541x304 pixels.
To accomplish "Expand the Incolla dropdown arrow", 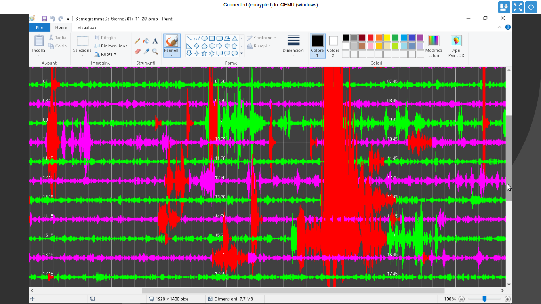I will (39, 55).
